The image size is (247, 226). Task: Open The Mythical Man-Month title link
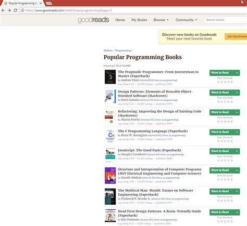[155, 192]
